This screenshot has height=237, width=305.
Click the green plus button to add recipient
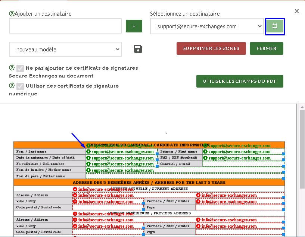point(134,26)
